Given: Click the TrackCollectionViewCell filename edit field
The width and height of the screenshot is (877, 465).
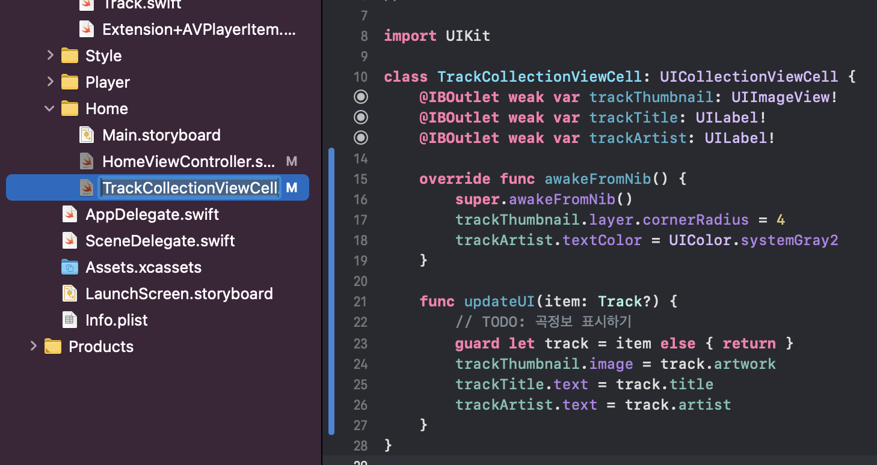Looking at the screenshot, I should click(189, 188).
